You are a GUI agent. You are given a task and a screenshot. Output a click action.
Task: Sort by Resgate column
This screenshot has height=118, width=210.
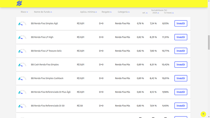point(107,12)
